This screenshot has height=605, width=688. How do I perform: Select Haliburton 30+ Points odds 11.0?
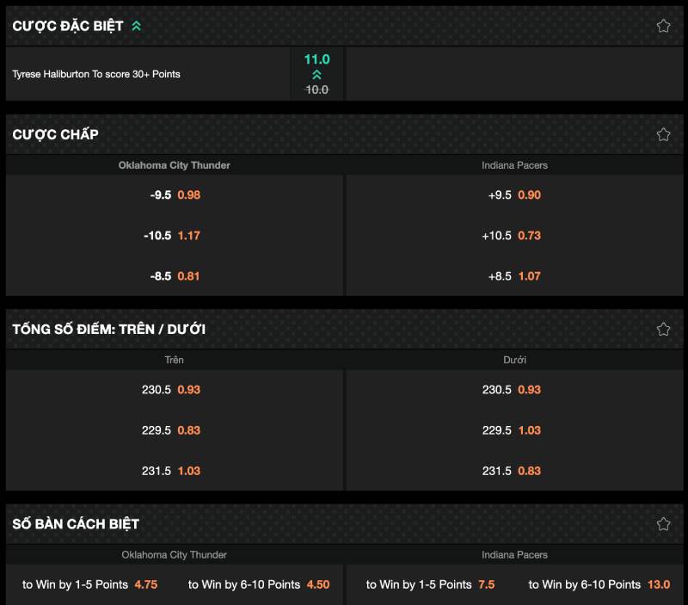pyautogui.click(x=316, y=73)
